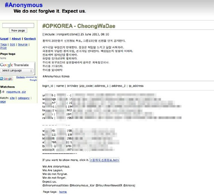The image size is (214, 195).
Task: Watch this page link
Action: pos(3,102)
